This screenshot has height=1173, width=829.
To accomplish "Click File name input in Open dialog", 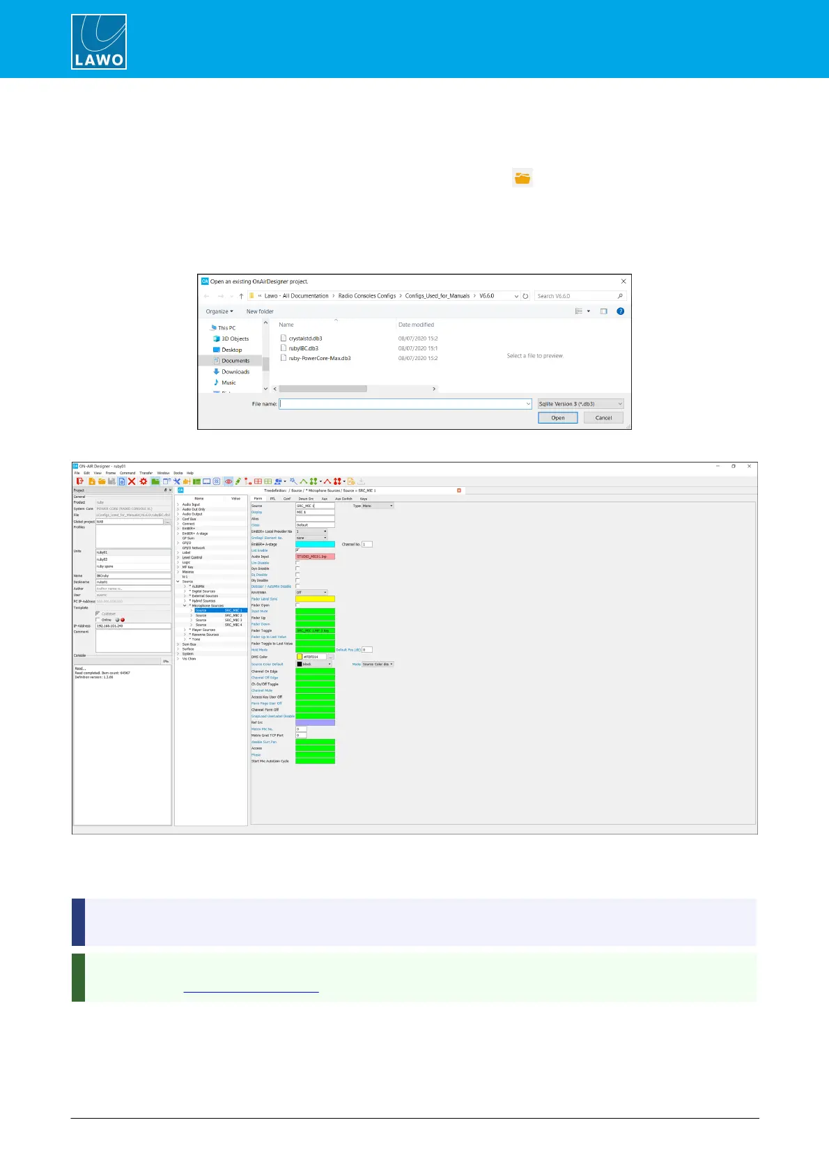I will click(x=405, y=404).
